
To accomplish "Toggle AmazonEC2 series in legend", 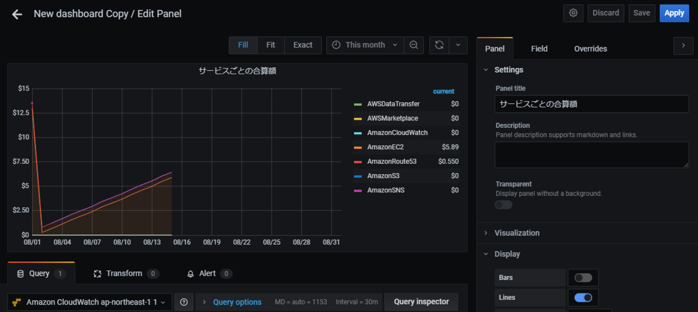I will pyautogui.click(x=385, y=147).
